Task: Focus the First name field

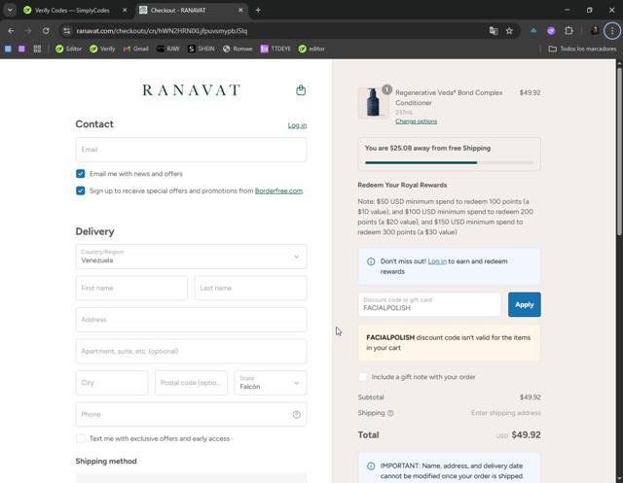Action: (131, 288)
